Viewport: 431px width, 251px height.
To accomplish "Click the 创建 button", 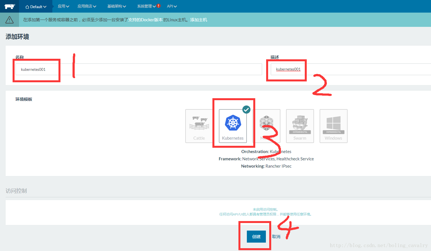I will point(256,236).
